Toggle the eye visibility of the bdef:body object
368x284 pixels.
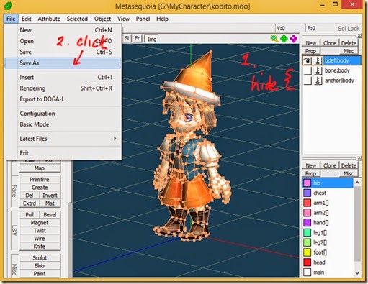click(x=308, y=60)
